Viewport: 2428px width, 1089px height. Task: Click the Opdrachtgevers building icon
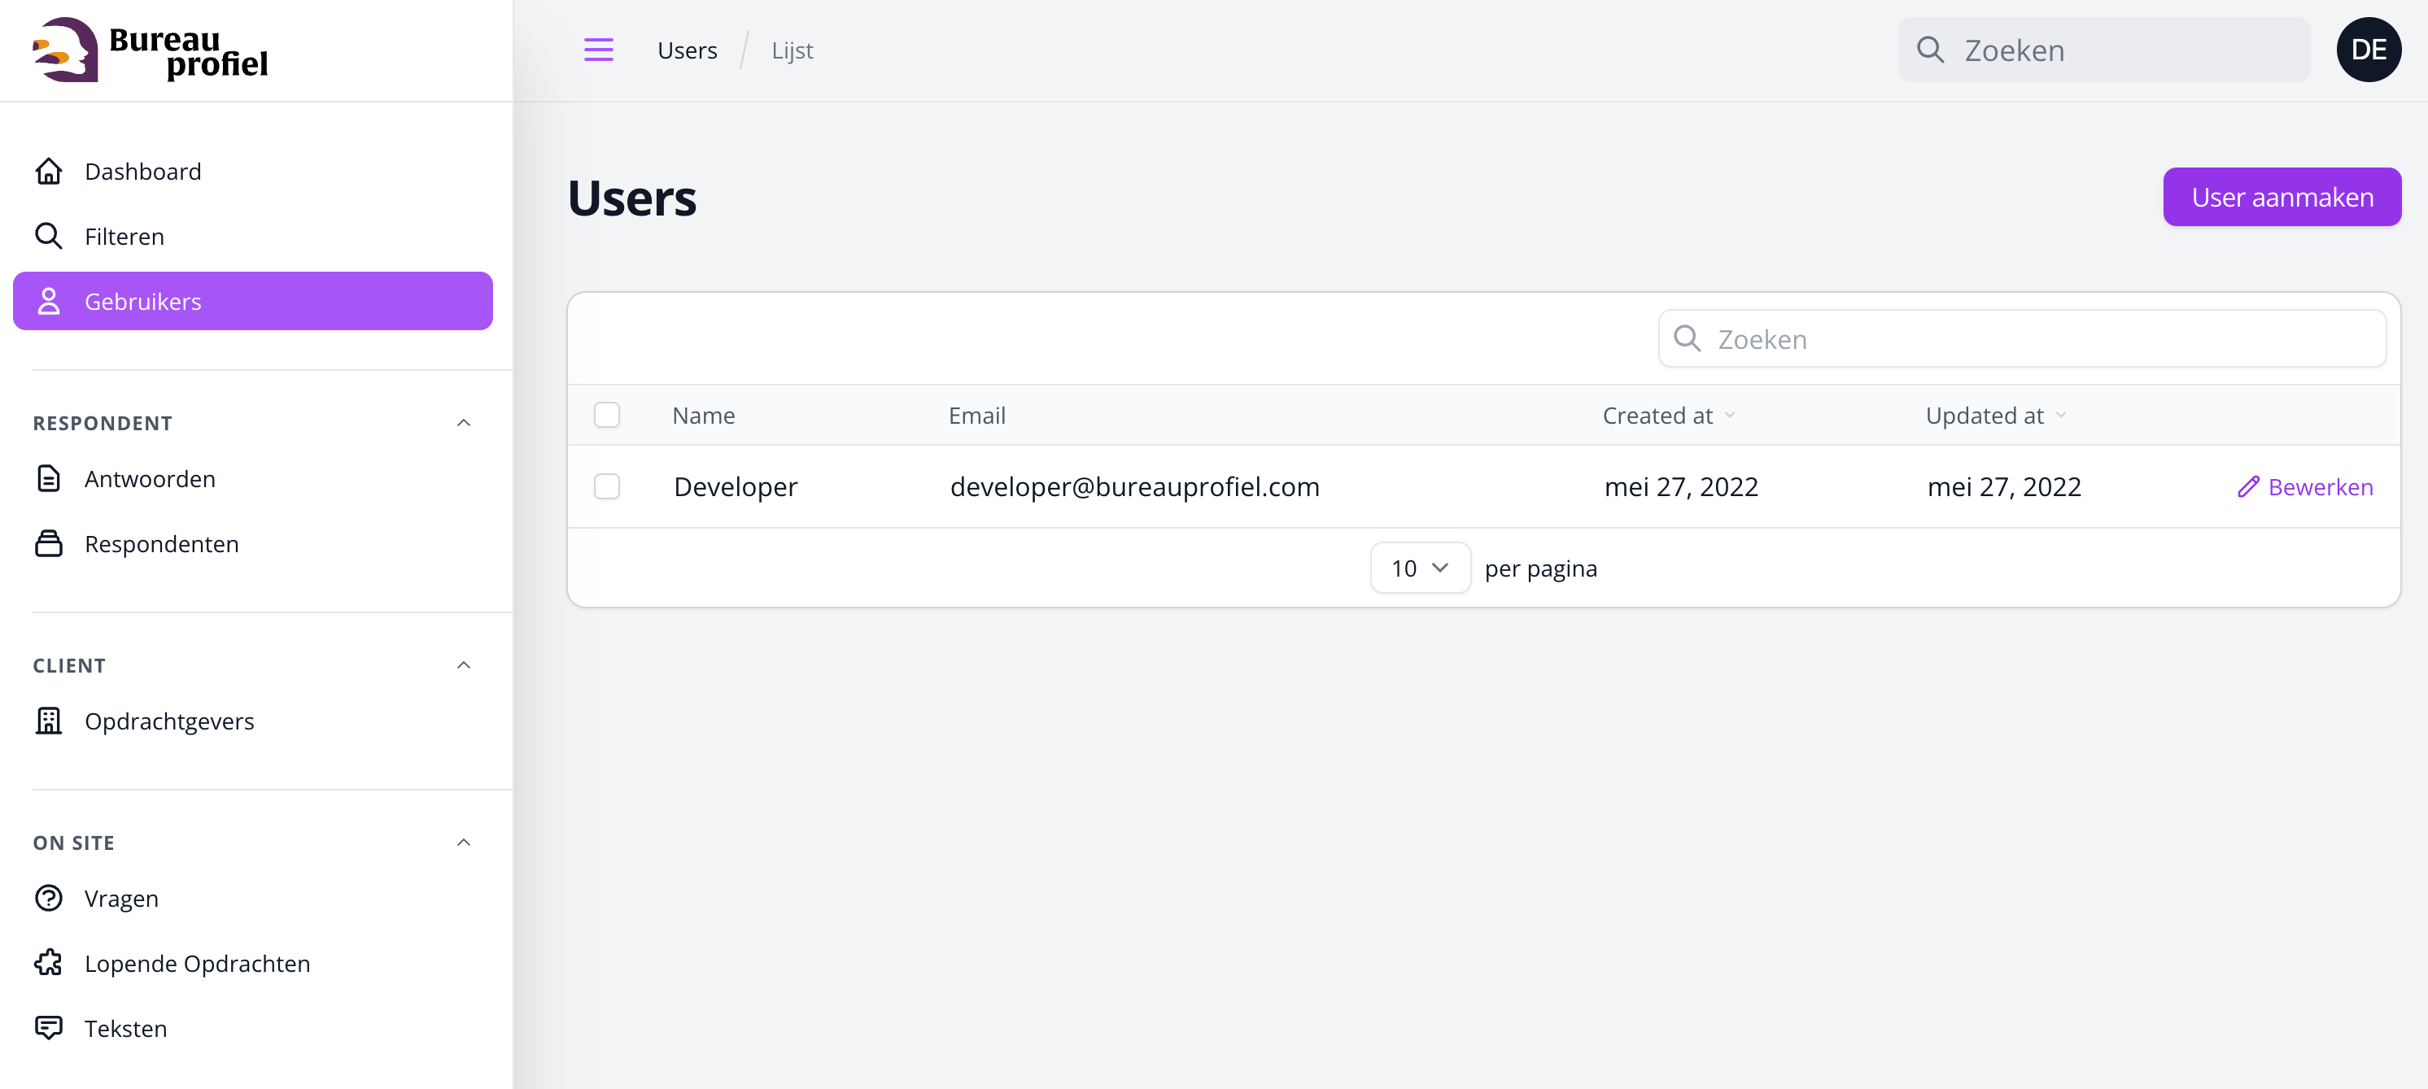click(x=48, y=721)
